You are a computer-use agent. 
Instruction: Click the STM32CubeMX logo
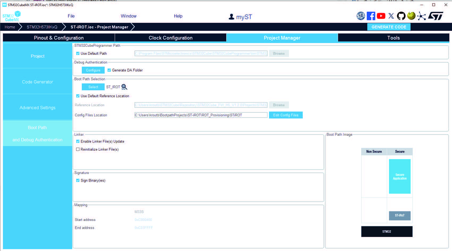(x=12, y=16)
